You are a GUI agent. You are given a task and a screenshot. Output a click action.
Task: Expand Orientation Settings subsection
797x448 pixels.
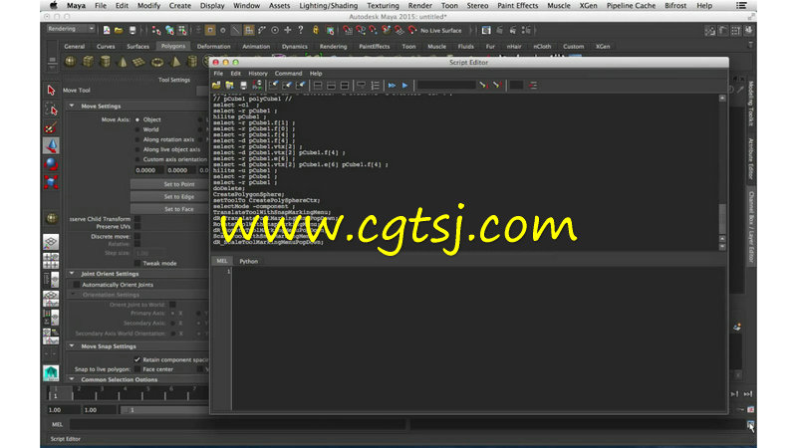point(73,295)
